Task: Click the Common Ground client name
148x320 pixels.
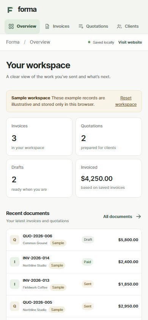Action: [x=35, y=243]
